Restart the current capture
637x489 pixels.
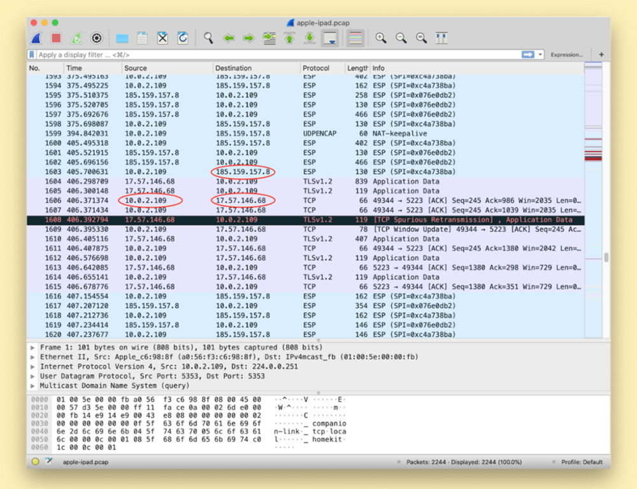(x=76, y=38)
